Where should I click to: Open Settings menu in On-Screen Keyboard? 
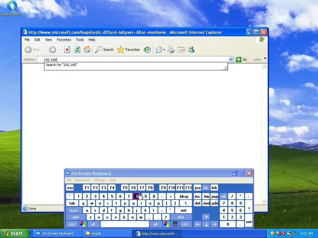99,180
